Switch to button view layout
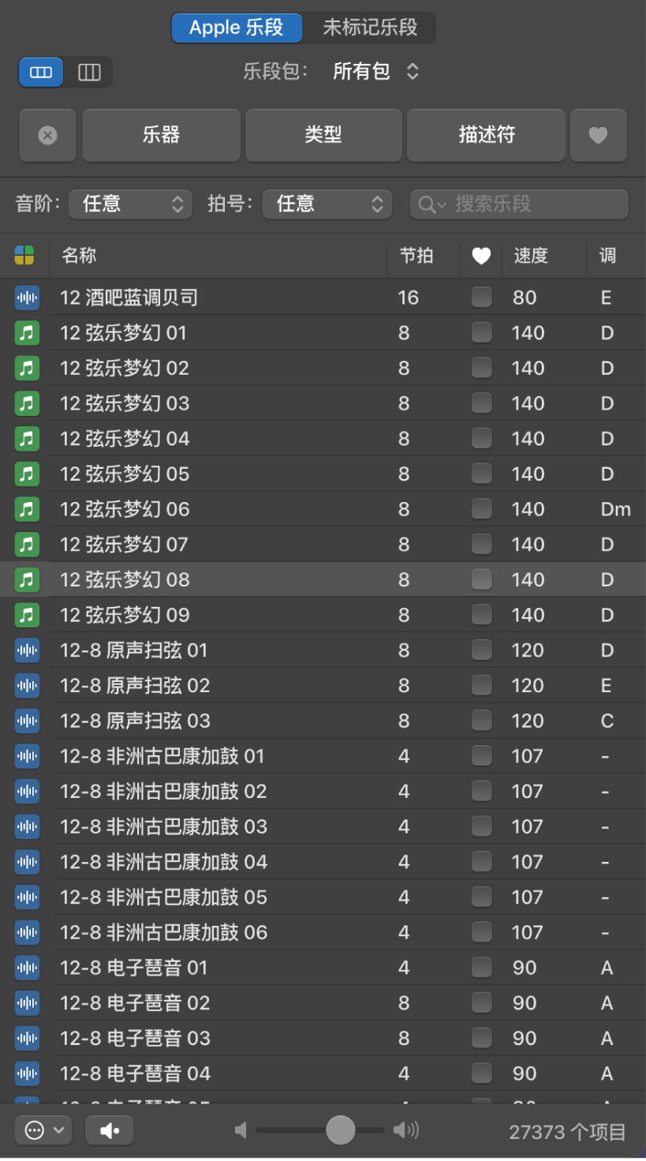 41,73
